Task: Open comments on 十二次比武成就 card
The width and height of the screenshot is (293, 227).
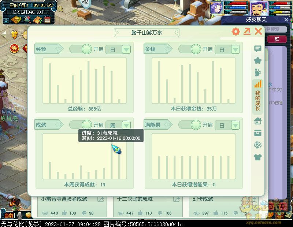Action: coord(160,213)
